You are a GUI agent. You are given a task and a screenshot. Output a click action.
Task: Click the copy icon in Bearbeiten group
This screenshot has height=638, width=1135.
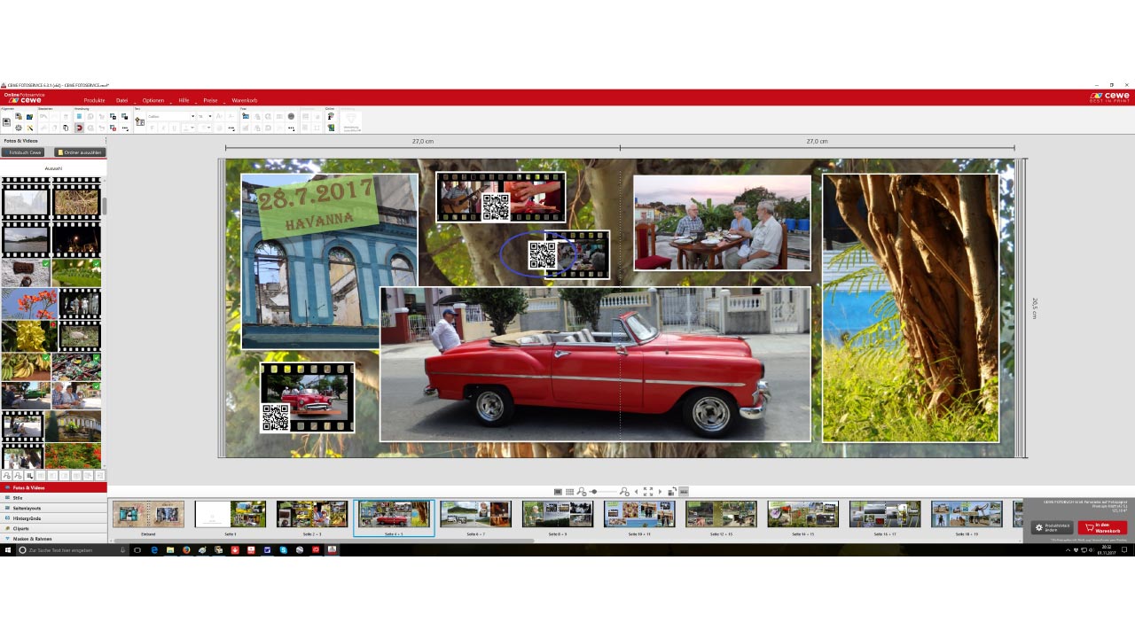pyautogui.click(x=66, y=128)
